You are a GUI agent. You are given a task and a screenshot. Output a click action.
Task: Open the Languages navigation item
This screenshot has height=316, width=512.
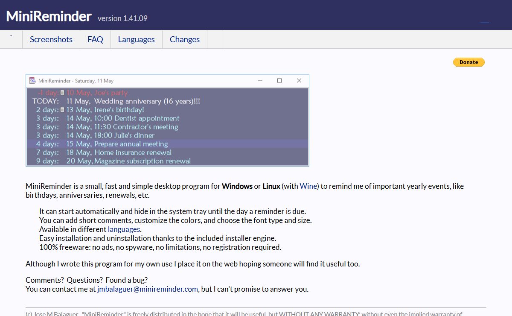[x=136, y=39]
